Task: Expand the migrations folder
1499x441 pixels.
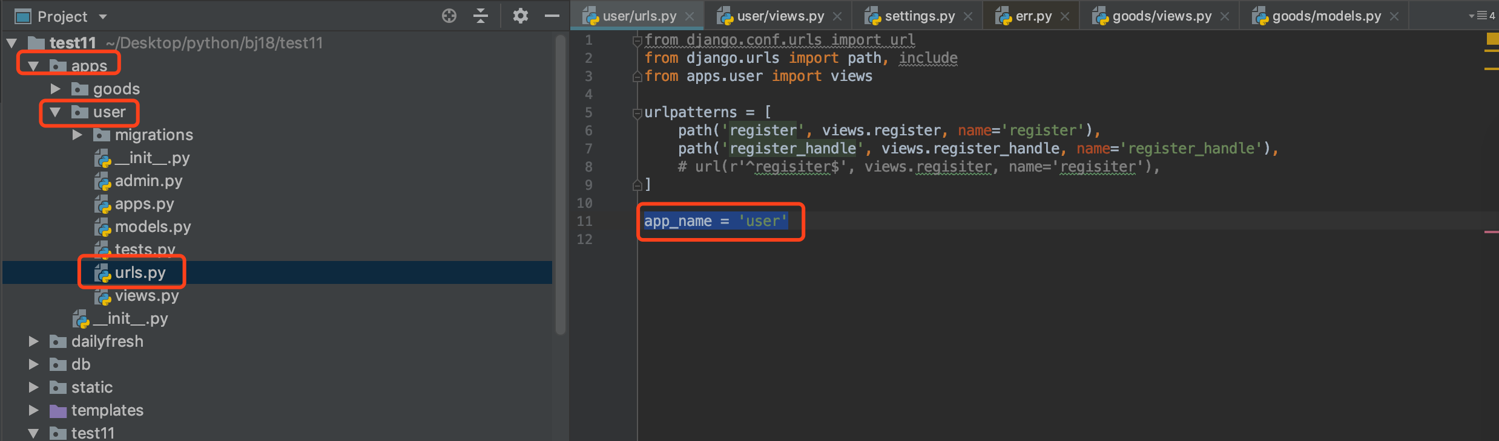Action: click(x=77, y=135)
